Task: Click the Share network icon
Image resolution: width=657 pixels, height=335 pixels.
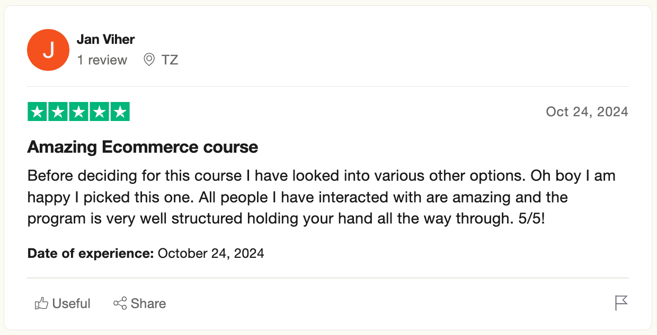Action: click(120, 303)
